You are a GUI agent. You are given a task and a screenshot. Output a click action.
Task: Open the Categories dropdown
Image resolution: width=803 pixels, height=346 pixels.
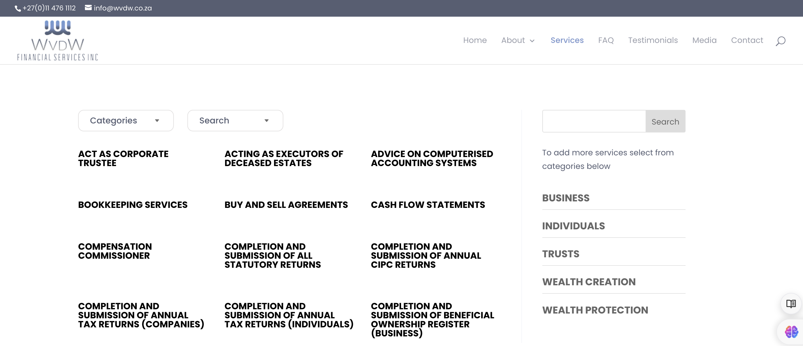pyautogui.click(x=126, y=120)
